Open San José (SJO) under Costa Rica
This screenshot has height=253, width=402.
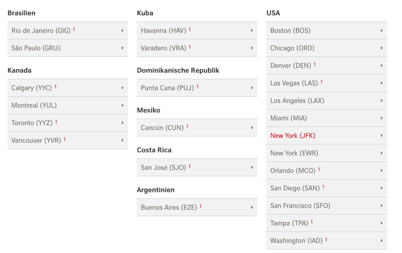click(x=197, y=167)
